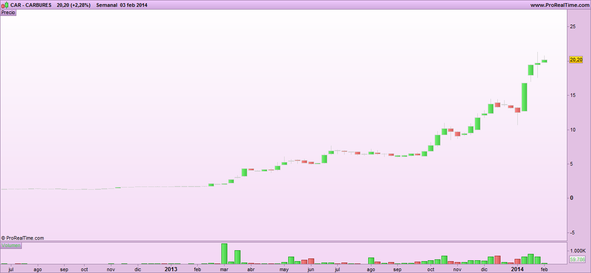Select the 2014 year marker on time axis
Image resolution: width=591 pixels, height=273 pixels.
tap(517, 269)
